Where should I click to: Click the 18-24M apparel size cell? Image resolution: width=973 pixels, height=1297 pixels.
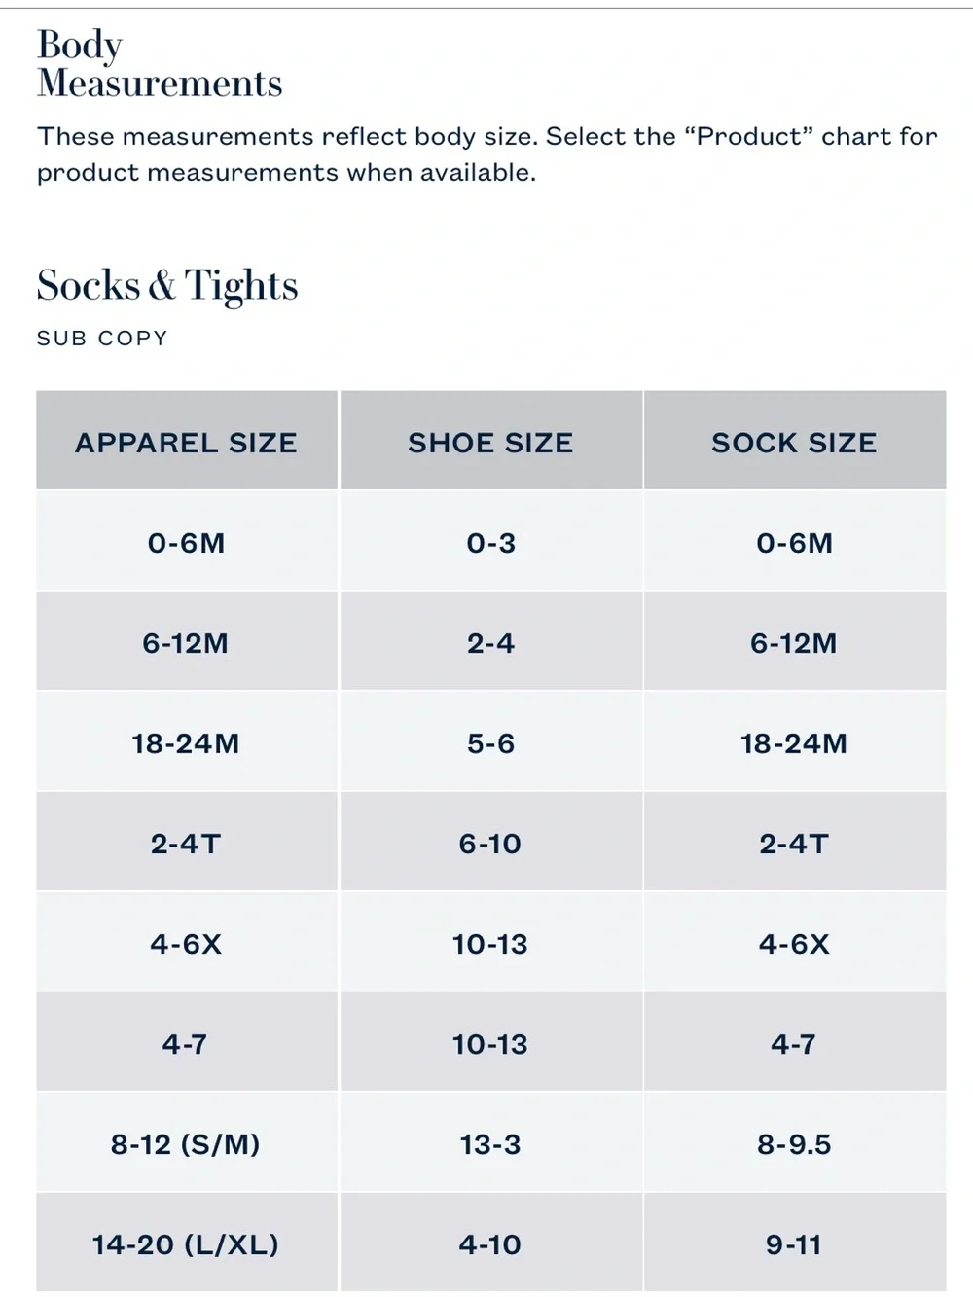(x=187, y=742)
